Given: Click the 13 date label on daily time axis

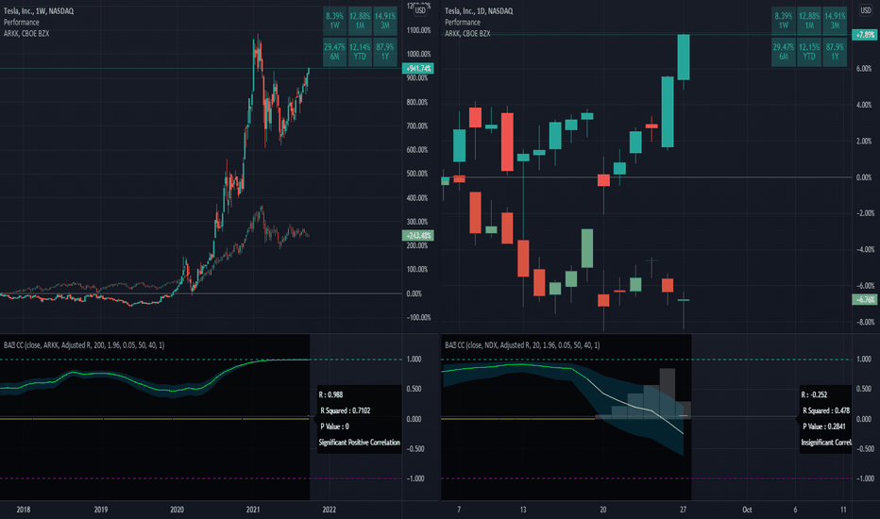Looking at the screenshot, I should (523, 510).
